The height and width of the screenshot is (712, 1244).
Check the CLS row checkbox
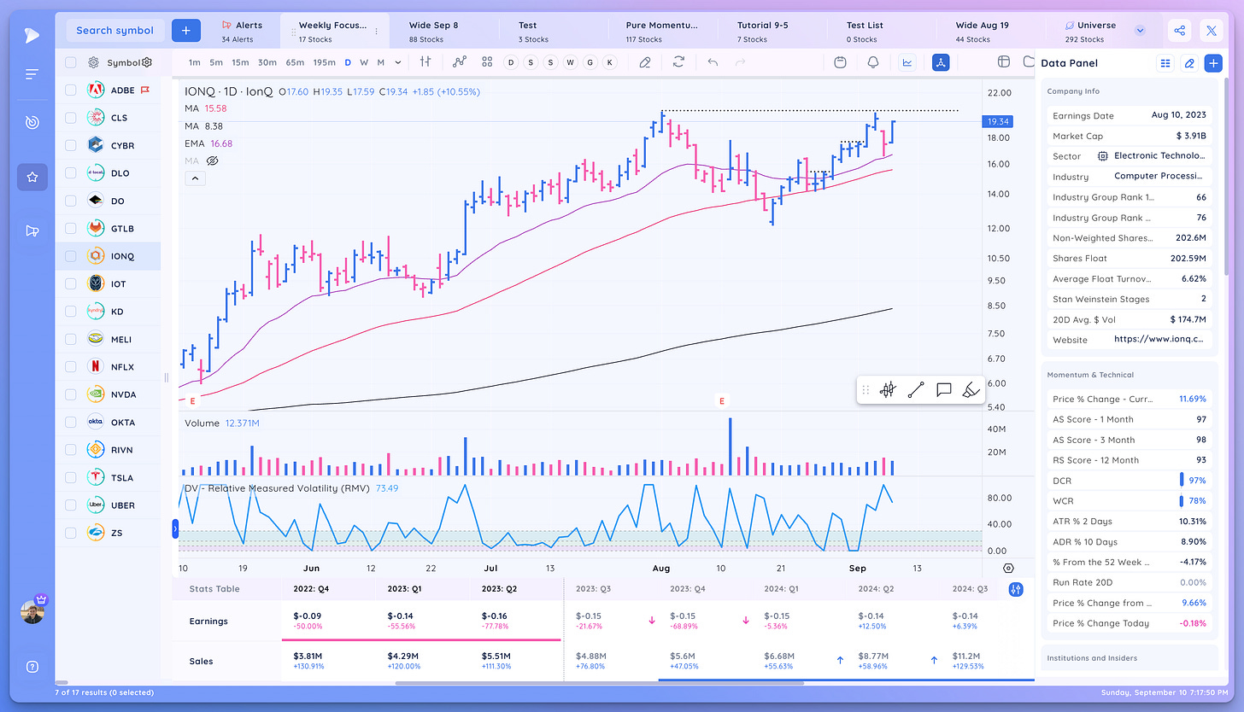coord(70,118)
